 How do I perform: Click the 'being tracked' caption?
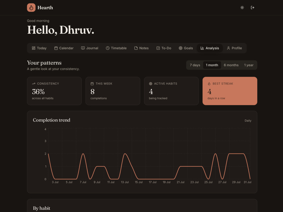(158, 98)
